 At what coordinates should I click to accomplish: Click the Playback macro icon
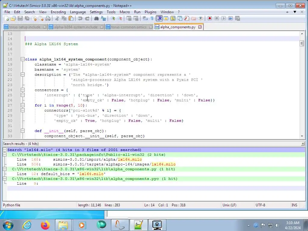[223, 18]
